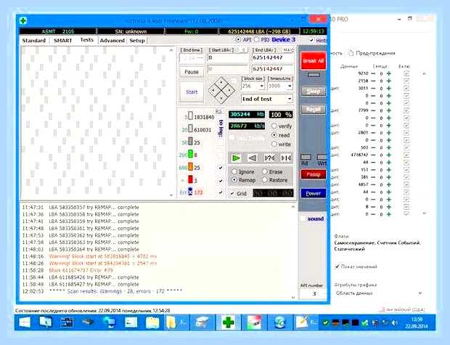Screen dimensions: 450x345
Task: Click the green 200 ms block indicator
Action: point(190,154)
